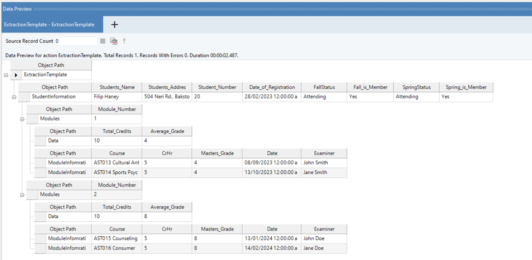Click the verify records checkmark icon

tap(114, 41)
